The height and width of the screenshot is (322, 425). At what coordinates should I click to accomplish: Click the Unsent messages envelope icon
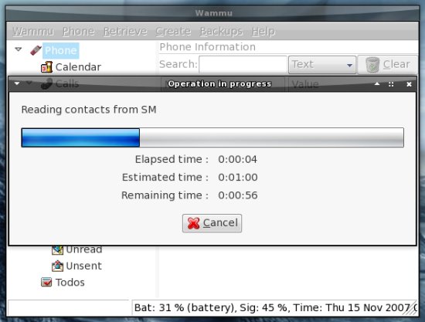tap(57, 266)
